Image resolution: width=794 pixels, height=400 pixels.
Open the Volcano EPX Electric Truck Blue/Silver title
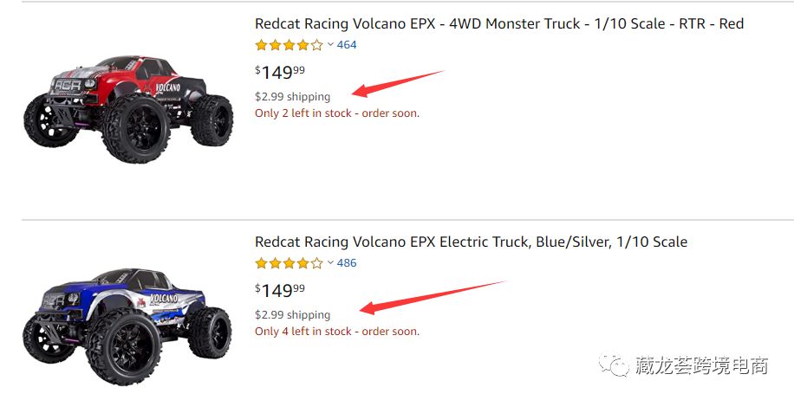pyautogui.click(x=471, y=242)
